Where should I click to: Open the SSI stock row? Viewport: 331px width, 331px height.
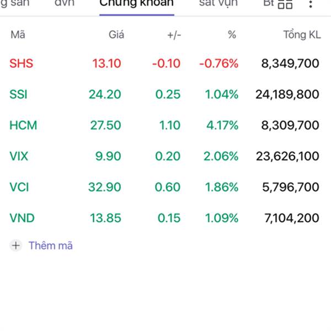(164, 94)
